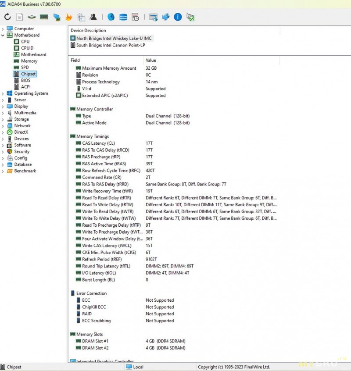Expand the DirectX tree node

click(3, 132)
